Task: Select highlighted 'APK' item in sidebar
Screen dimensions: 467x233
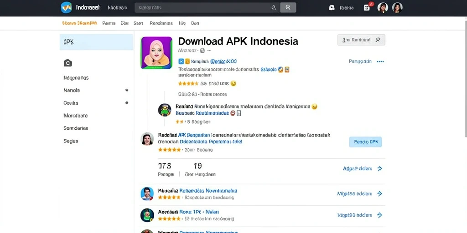Action: pyautogui.click(x=97, y=42)
